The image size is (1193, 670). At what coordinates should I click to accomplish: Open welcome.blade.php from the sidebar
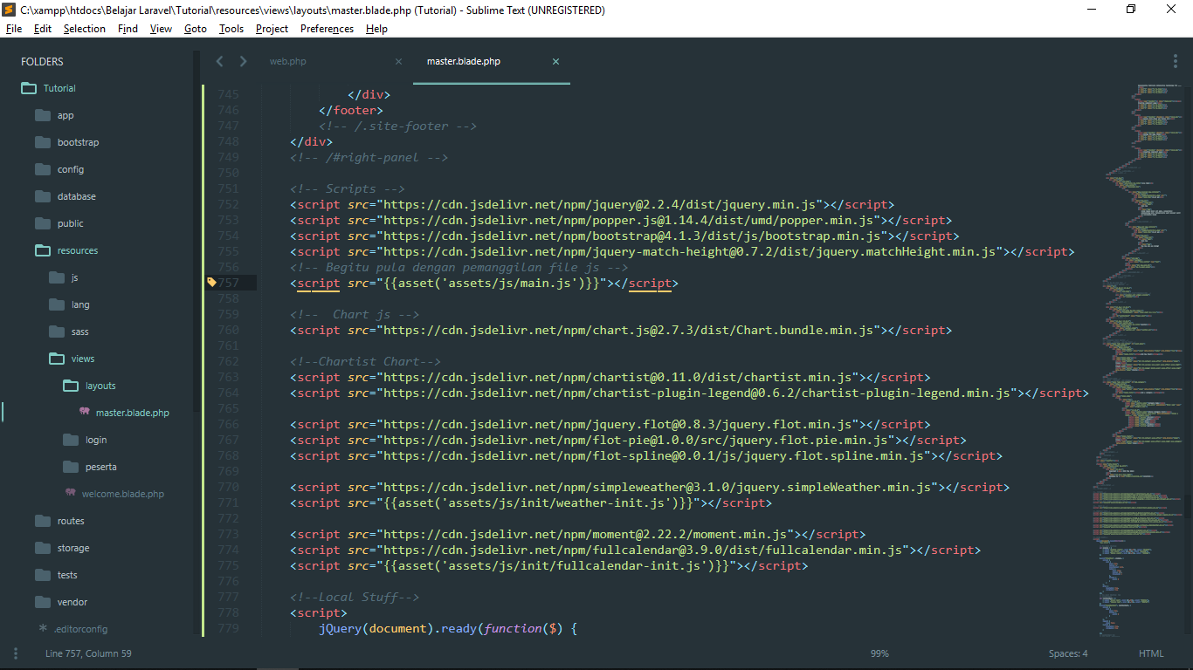123,494
